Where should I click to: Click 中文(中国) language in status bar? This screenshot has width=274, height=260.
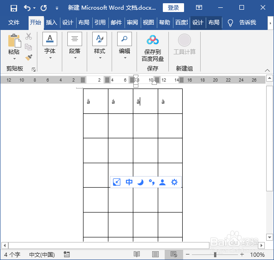[x=42, y=255]
